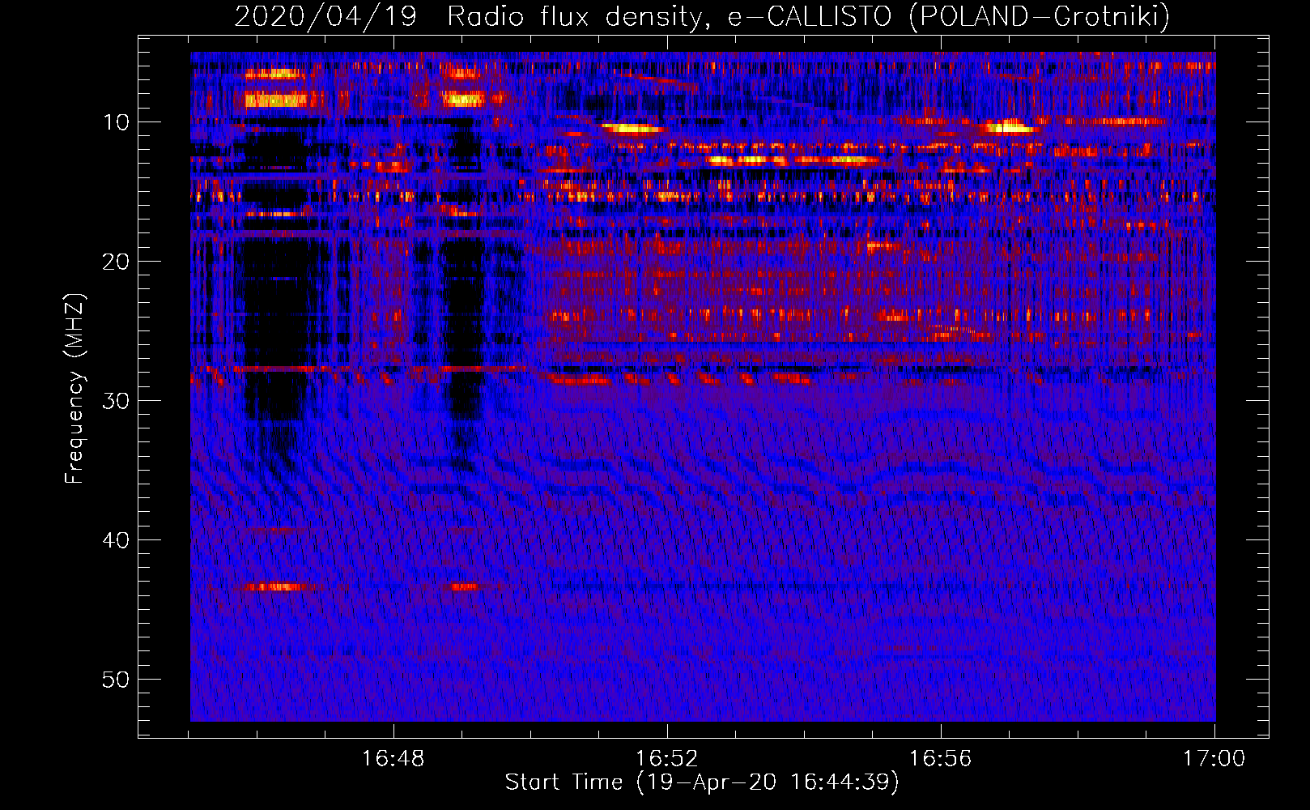
Task: Click the x-axis time label '16:56'
Action: (940, 759)
